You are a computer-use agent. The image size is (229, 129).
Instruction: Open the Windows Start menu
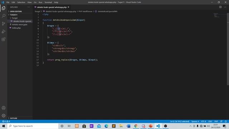pyautogui.click(x=4, y=126)
